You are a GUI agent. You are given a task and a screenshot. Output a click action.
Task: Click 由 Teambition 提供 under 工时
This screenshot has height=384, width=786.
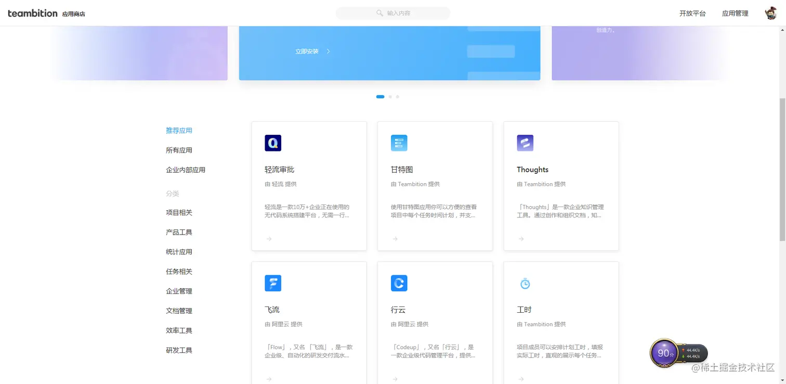pos(541,324)
